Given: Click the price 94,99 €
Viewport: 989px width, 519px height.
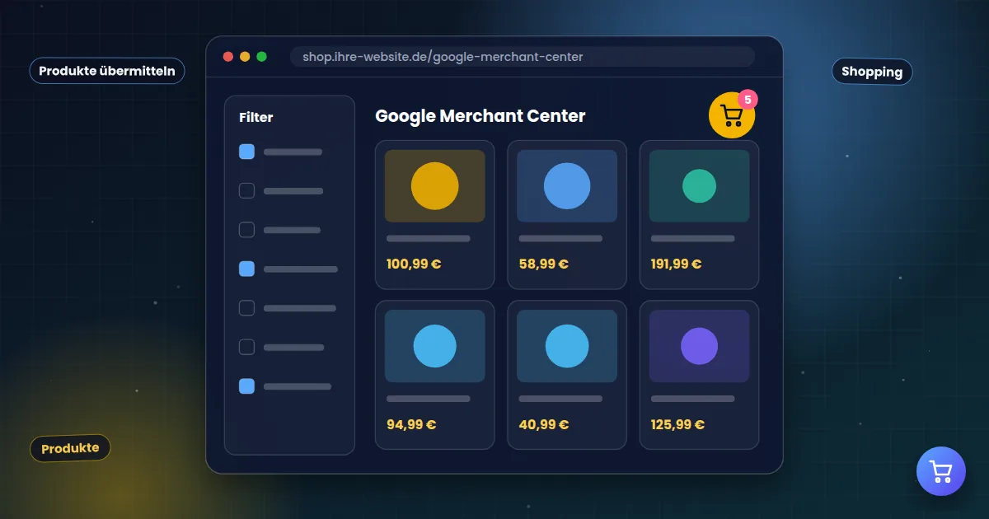Looking at the screenshot, I should click(x=411, y=425).
